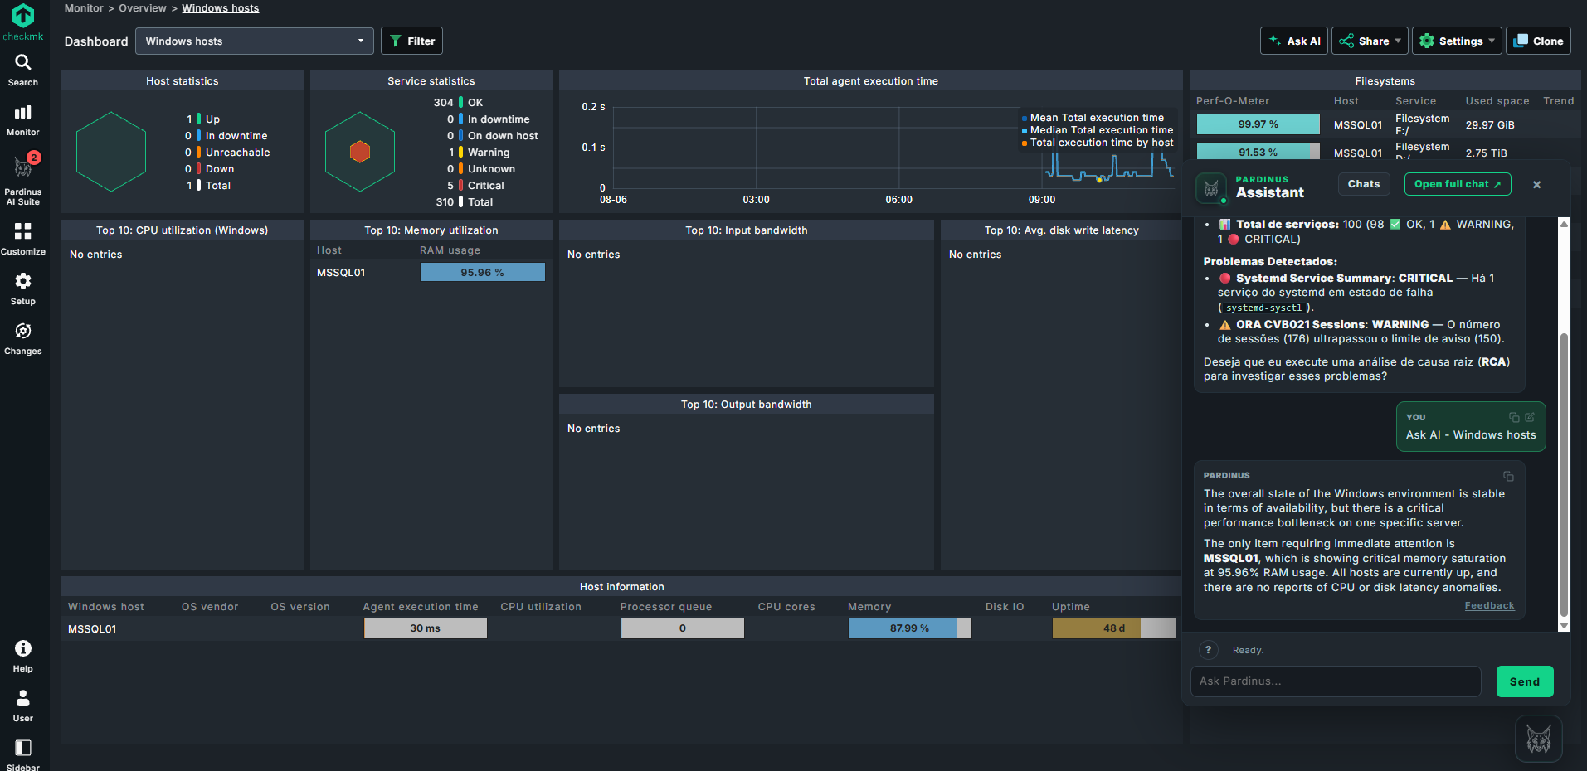Click the chat scrollbar up arrow
This screenshot has height=771, width=1587.
[1565, 224]
